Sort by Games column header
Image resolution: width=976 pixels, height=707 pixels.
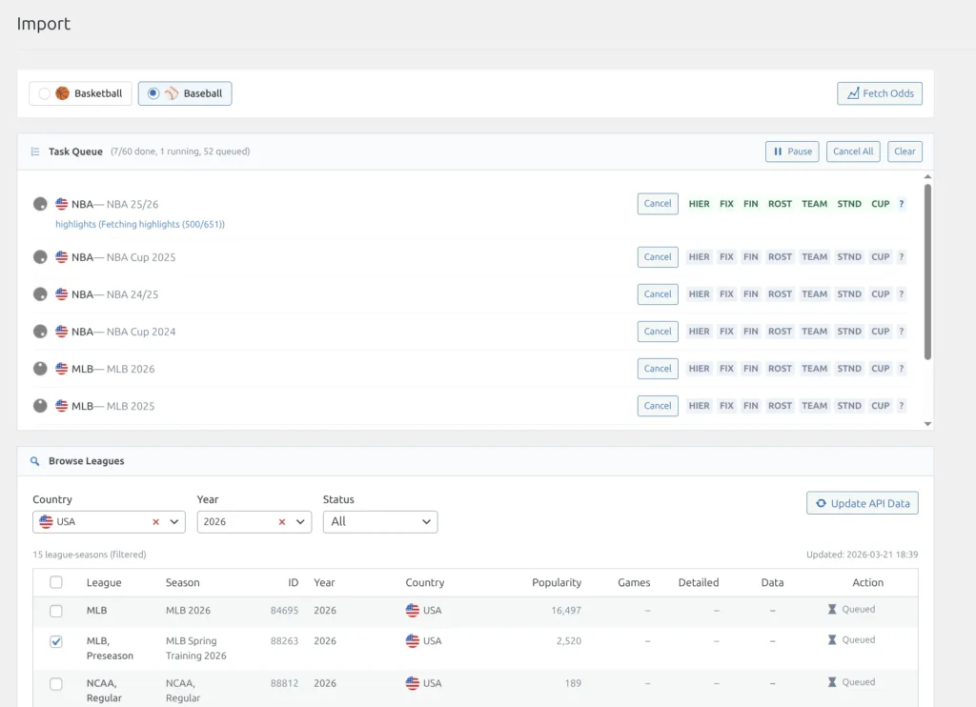click(634, 582)
